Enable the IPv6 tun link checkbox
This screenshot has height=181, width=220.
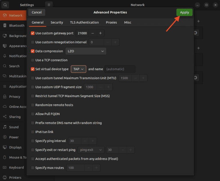point(33,132)
